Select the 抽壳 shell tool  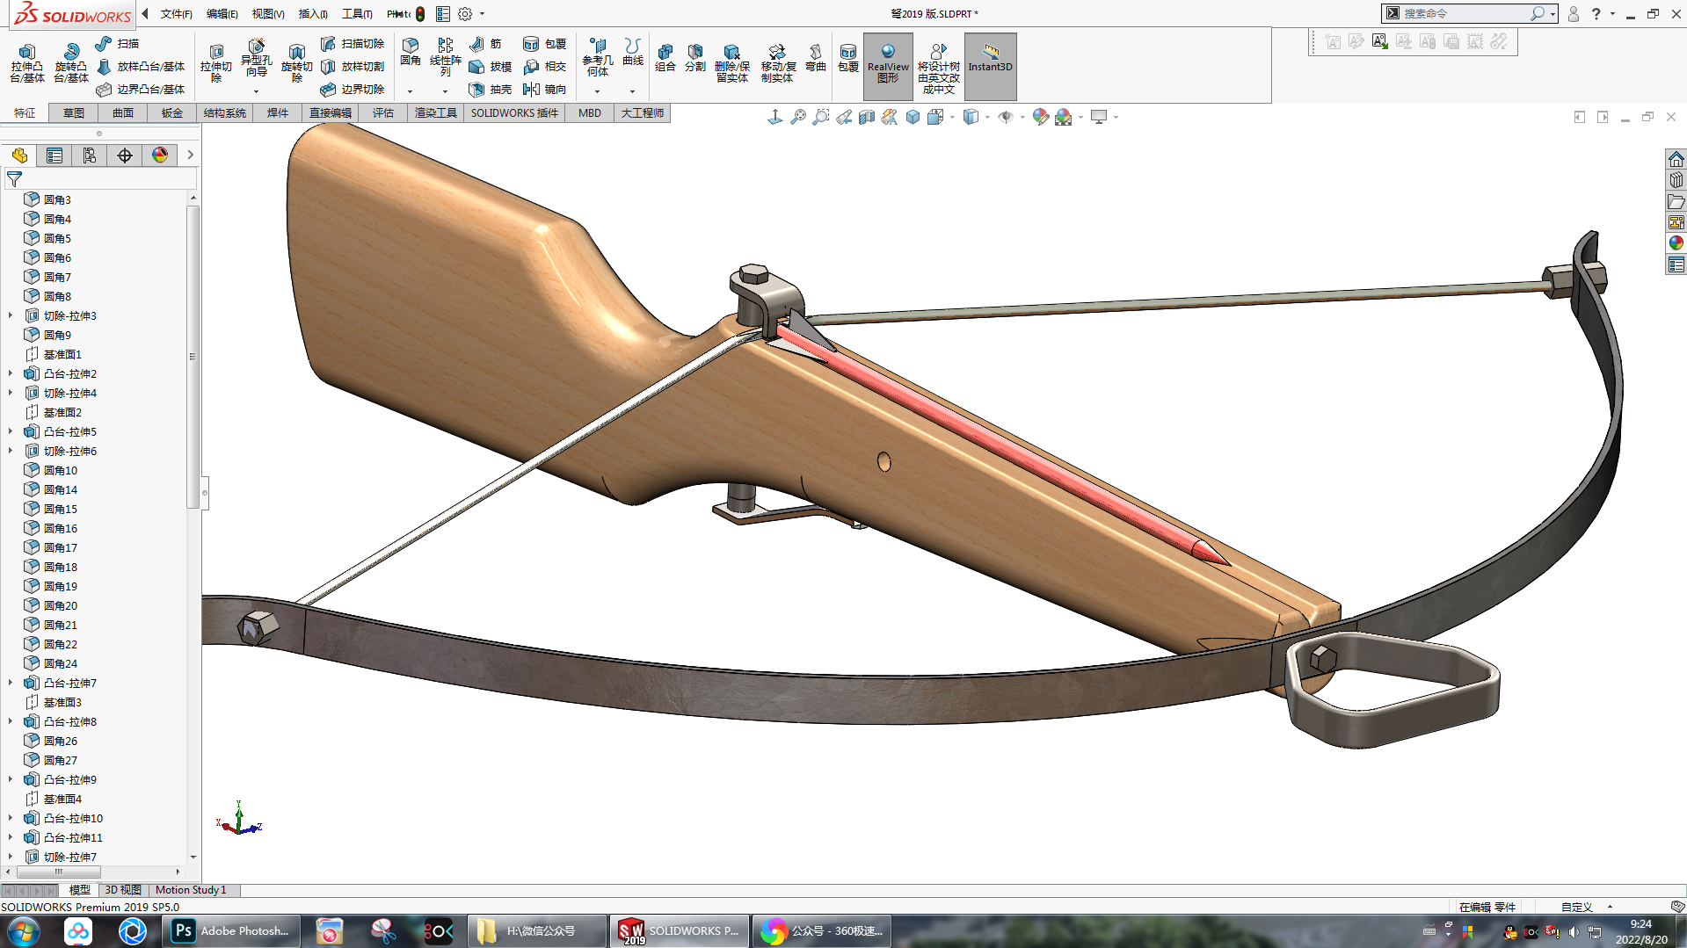[x=491, y=89]
